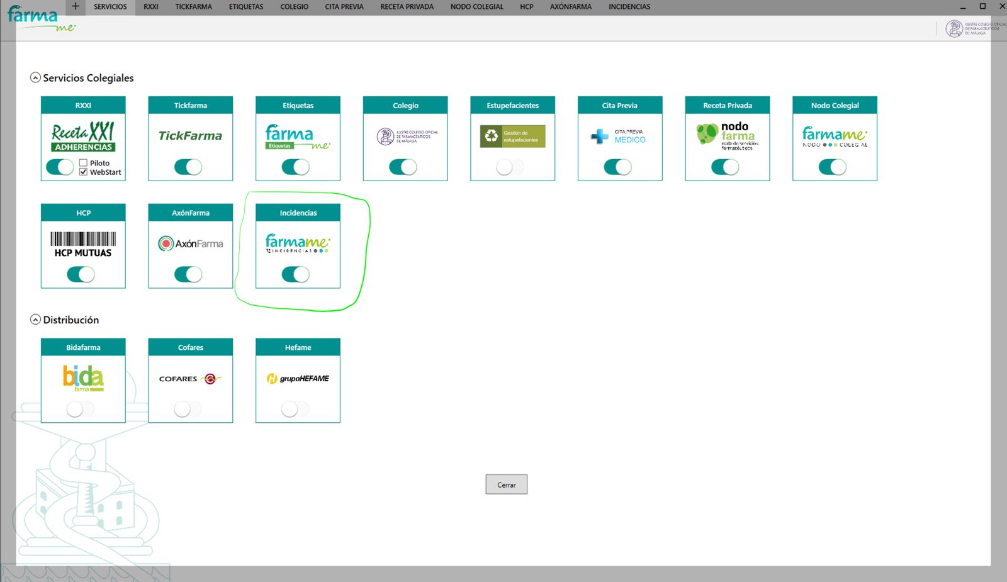The image size is (1007, 582).
Task: Collapse the Servicios Colegiales section
Action: pos(36,77)
